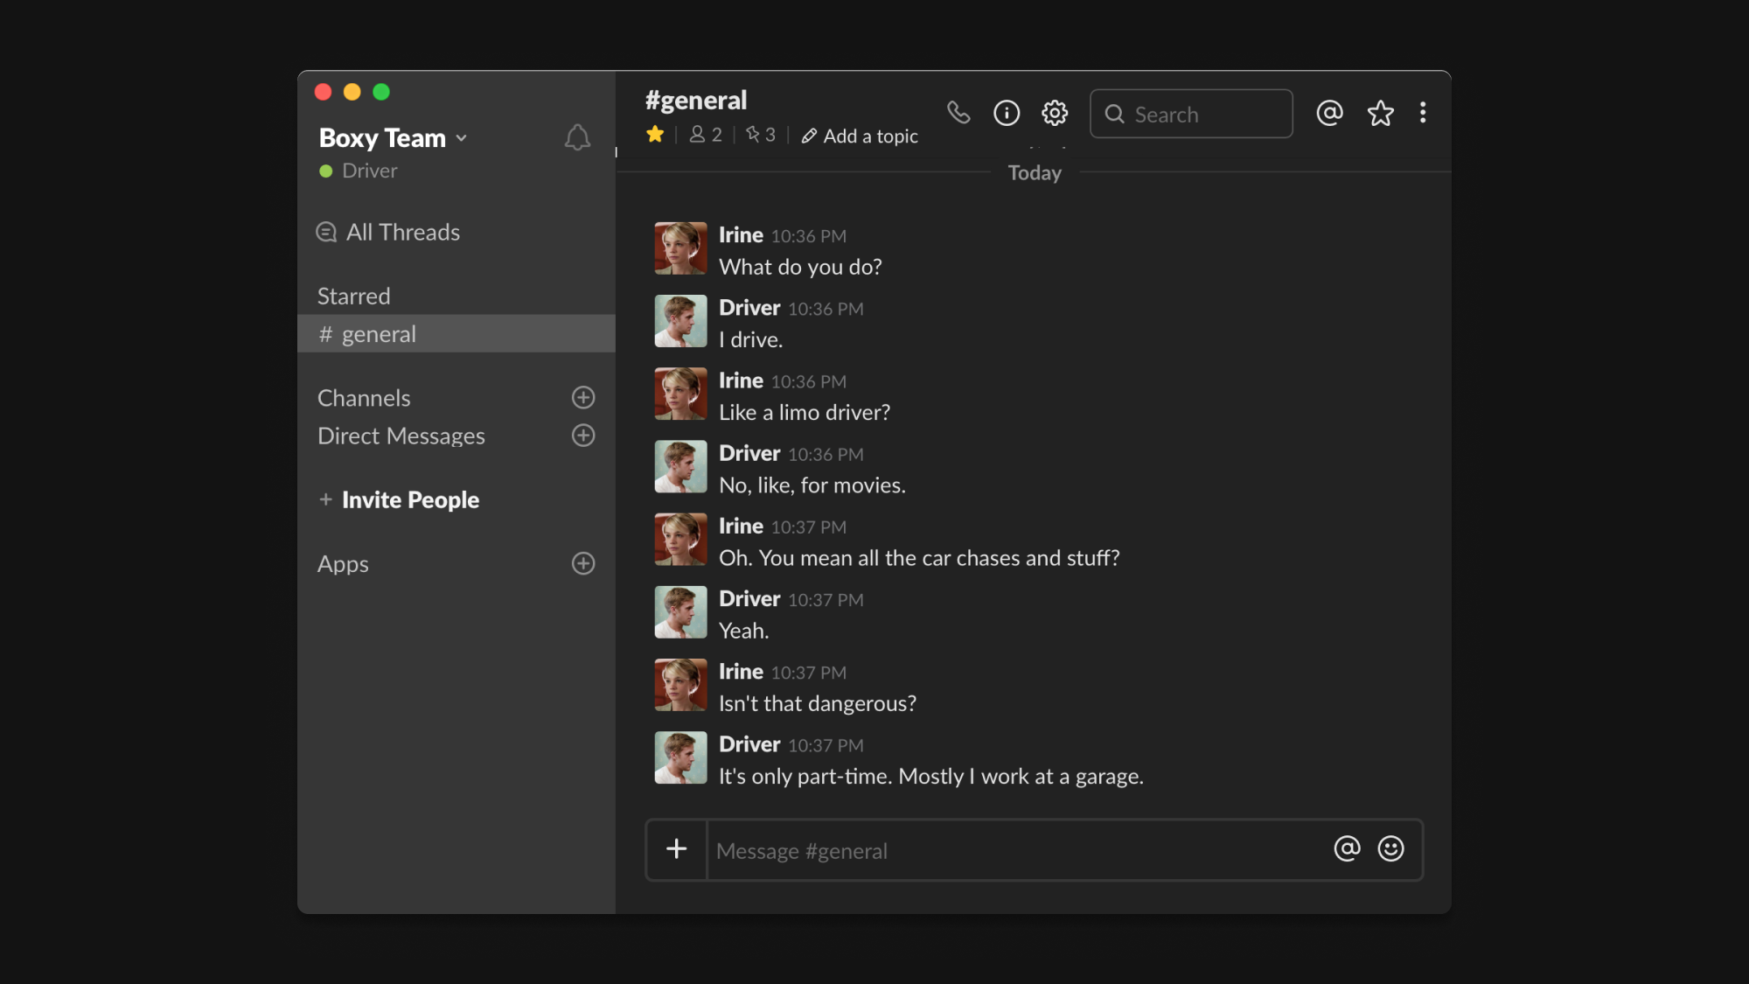1749x984 pixels.
Task: Open the emoji picker smiley icon
Action: pos(1390,848)
